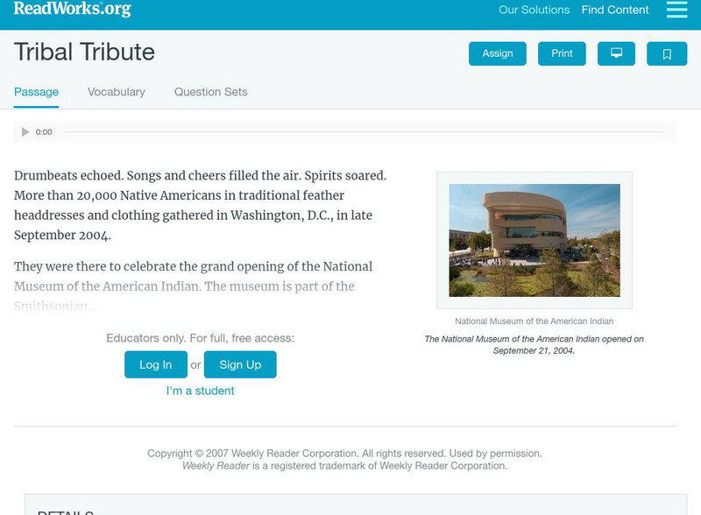The height and width of the screenshot is (515, 701).
Task: Open Find Content menu
Action: click(x=615, y=11)
